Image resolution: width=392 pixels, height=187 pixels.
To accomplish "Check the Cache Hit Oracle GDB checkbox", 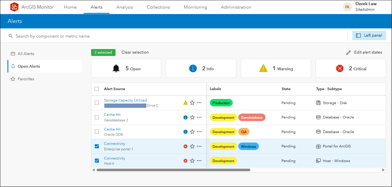I will (x=97, y=132).
